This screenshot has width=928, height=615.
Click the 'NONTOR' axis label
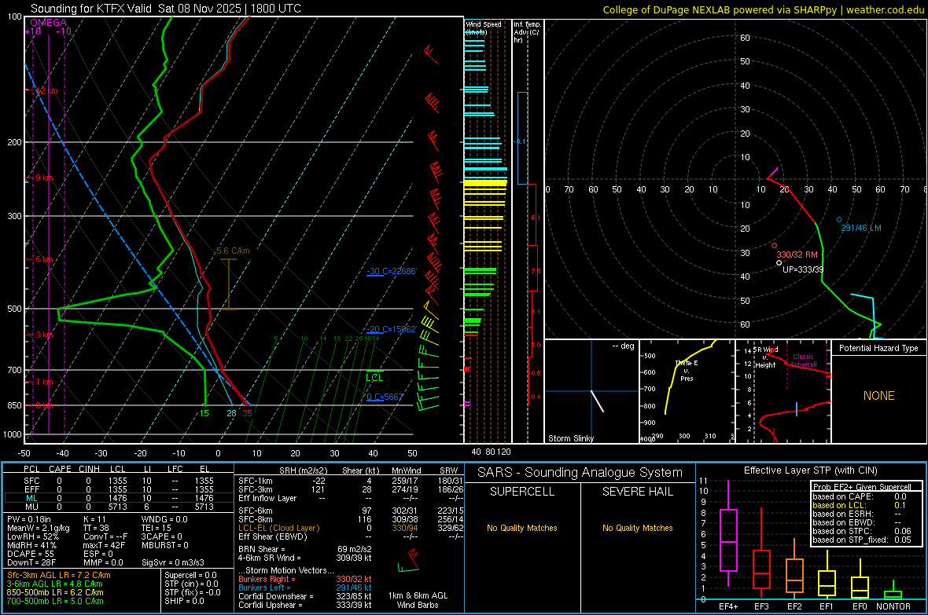click(x=893, y=606)
